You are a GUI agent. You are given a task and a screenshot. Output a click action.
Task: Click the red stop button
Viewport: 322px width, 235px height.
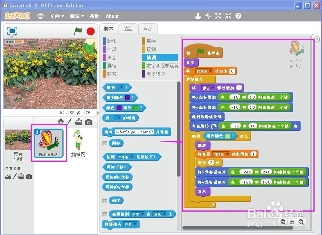tap(90, 32)
